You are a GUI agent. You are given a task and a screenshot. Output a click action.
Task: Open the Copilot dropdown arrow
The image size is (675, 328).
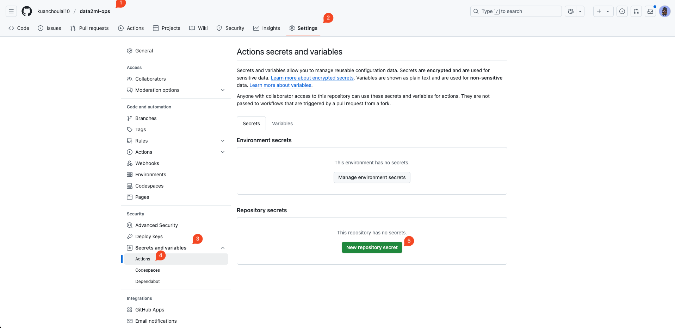pos(580,11)
